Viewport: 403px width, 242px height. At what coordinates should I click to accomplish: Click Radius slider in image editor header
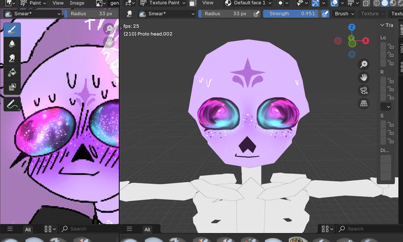pos(91,13)
